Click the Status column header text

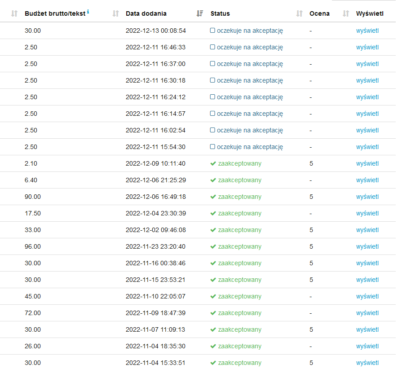tap(220, 13)
